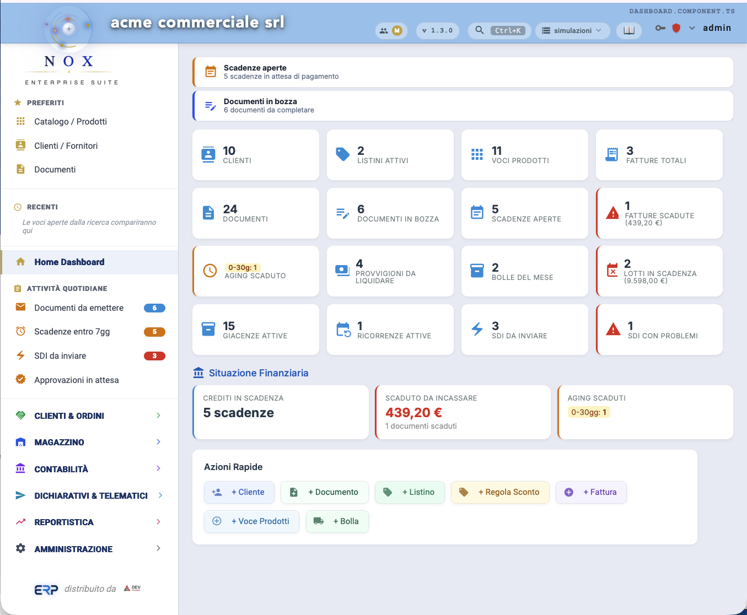Click the Catalogo / Prodotti grid icon

(20, 121)
